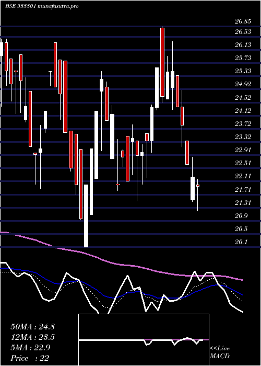Click the <<Live MACD label

pyautogui.click(x=220, y=352)
